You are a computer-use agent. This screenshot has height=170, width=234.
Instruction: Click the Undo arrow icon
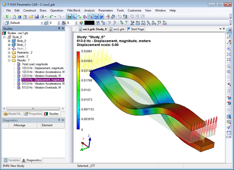51,16
